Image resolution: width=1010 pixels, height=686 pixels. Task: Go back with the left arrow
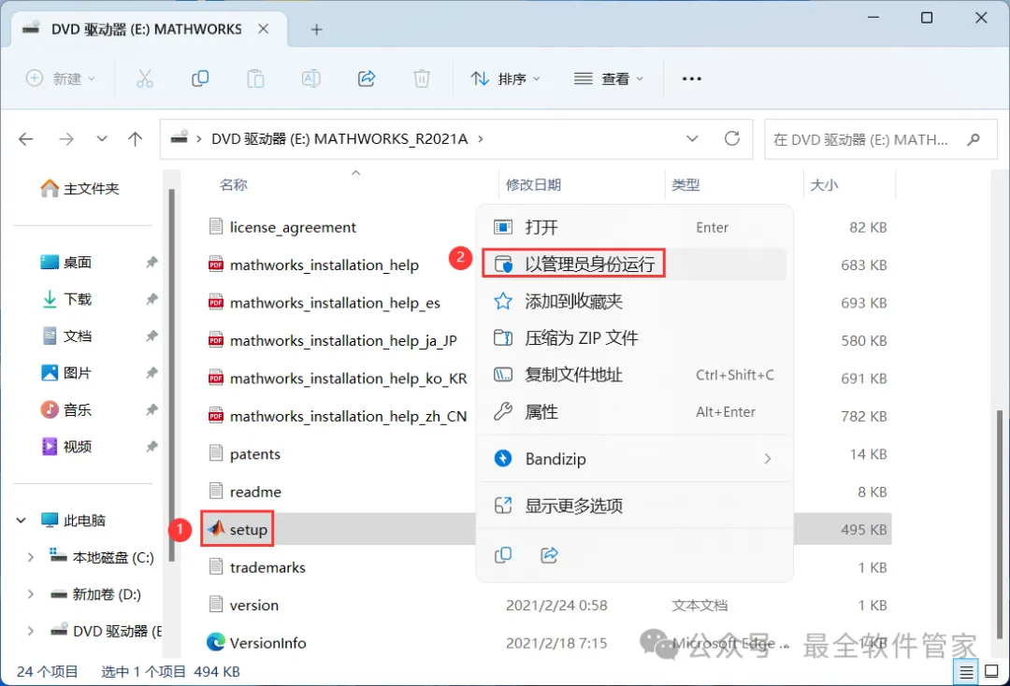(26, 139)
